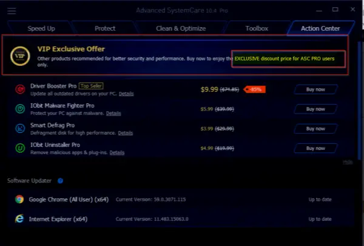Click the Driver Booster Pro red icon
This screenshot has width=364, height=246.
pos(20,89)
